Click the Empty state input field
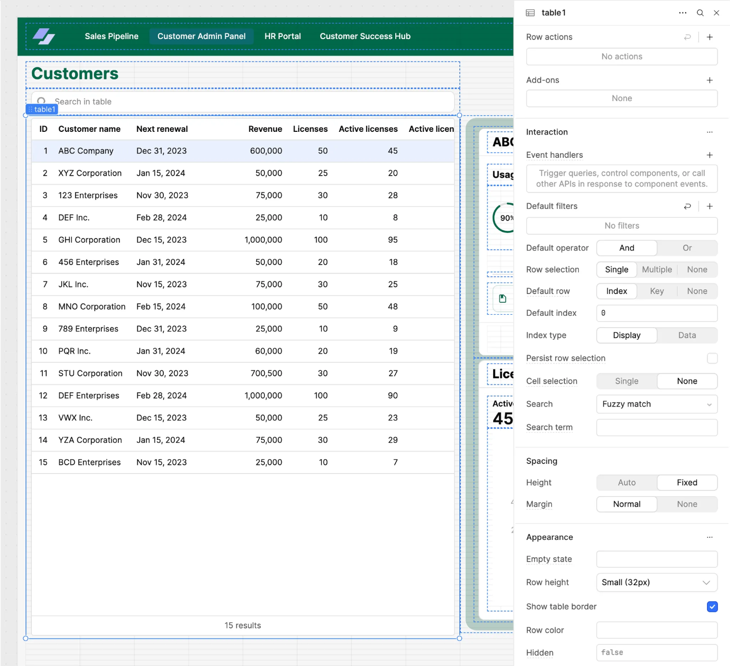Image resolution: width=730 pixels, height=666 pixels. click(x=657, y=559)
